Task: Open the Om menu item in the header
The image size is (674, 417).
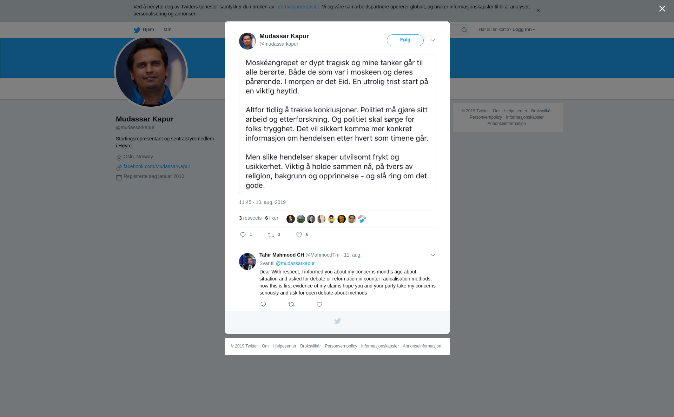Action: point(168,29)
